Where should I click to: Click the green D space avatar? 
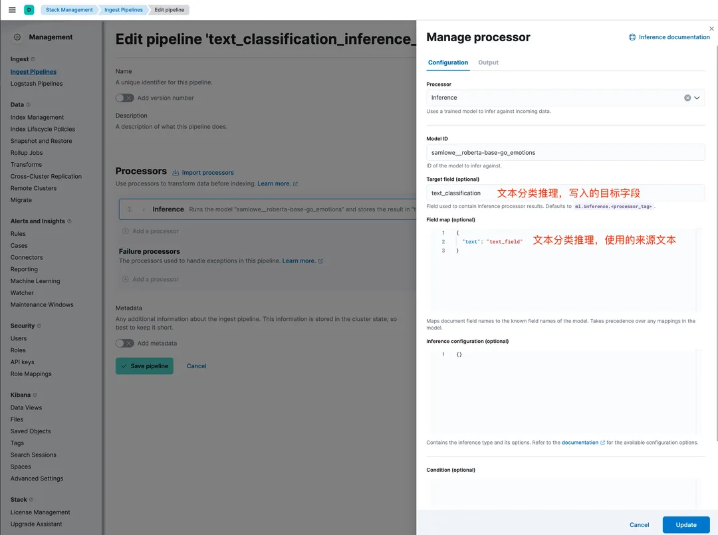(x=29, y=9)
